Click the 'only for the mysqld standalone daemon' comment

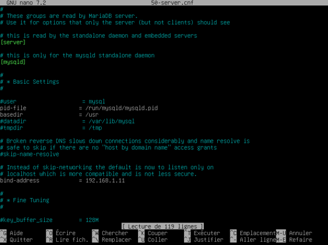point(77,55)
